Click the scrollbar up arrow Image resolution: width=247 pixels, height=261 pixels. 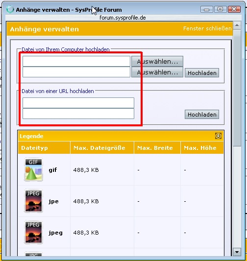click(237, 25)
